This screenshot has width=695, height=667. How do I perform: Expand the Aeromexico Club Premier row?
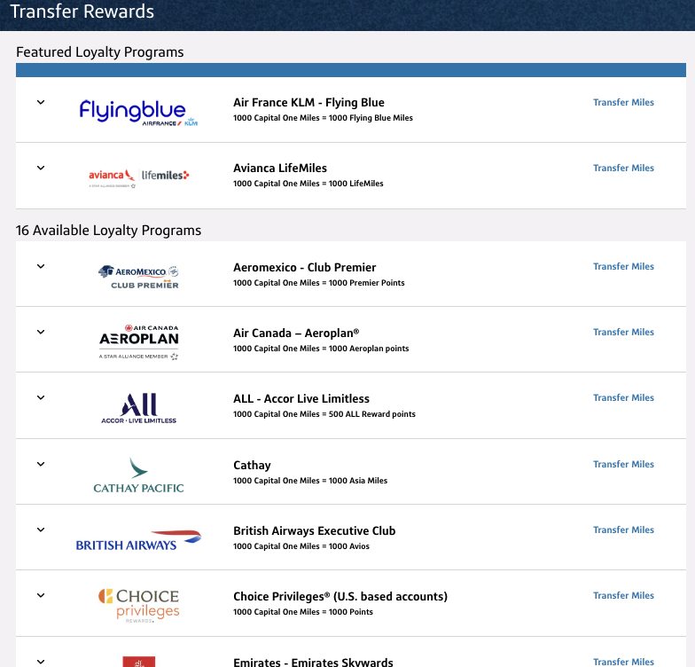point(41,266)
